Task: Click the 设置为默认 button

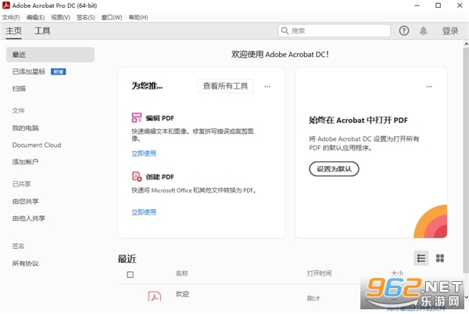Action: tap(334, 169)
